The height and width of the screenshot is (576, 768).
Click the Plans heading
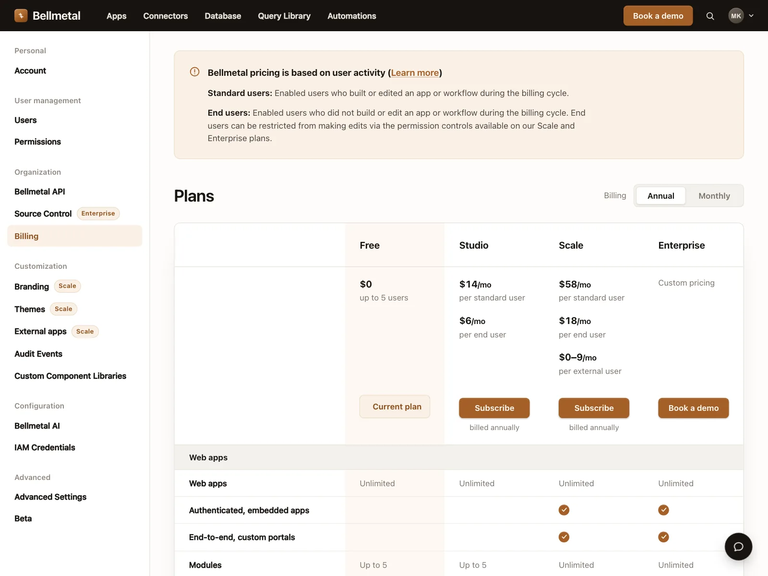point(194,196)
